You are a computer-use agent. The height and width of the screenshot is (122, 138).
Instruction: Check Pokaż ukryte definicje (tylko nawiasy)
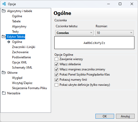coord(56,85)
